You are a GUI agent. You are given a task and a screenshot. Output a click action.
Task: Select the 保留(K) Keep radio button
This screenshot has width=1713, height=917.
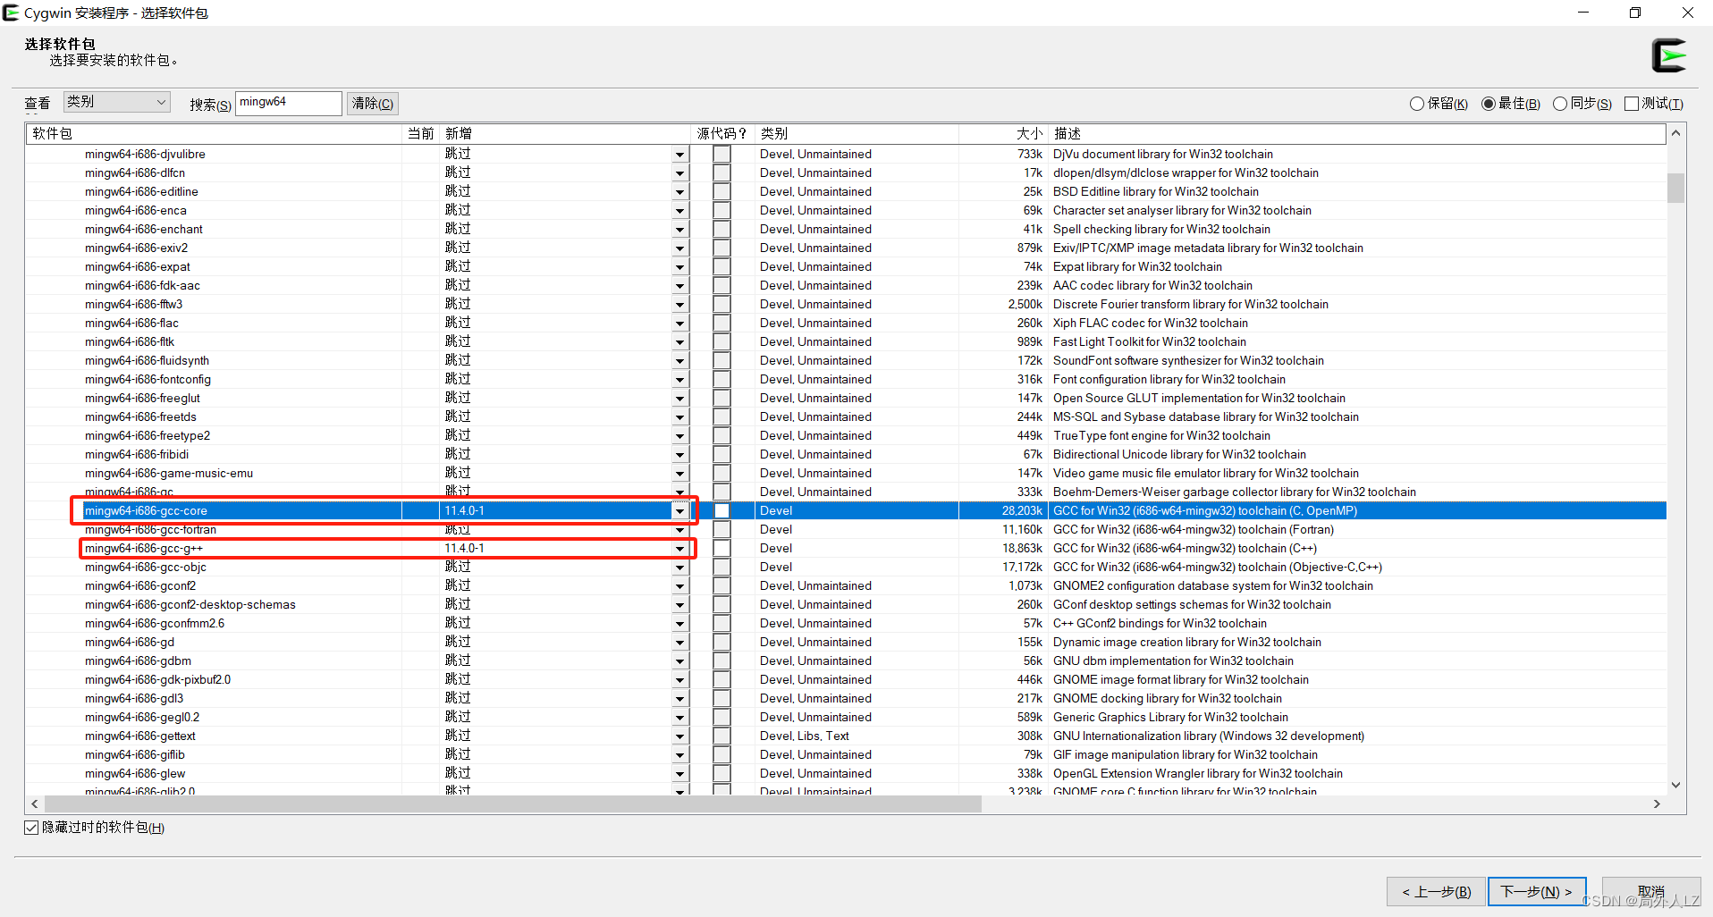[1417, 104]
